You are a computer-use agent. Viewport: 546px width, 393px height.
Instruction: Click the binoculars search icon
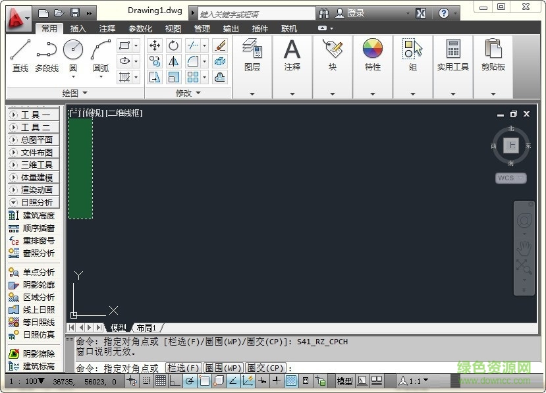pyautogui.click(x=324, y=14)
